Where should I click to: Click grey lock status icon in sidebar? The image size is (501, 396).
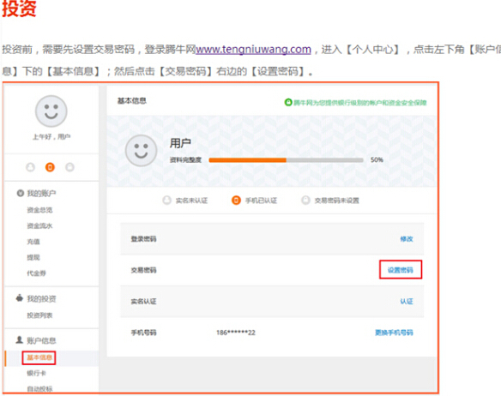(69, 167)
